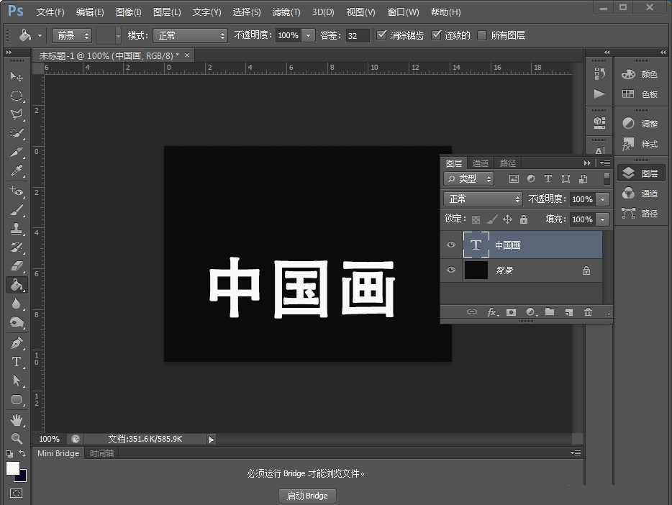Open the Add layer style fx menu
672x505 pixels.
click(x=494, y=311)
